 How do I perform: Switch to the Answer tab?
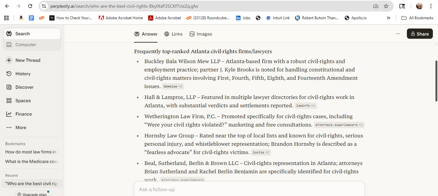click(146, 34)
